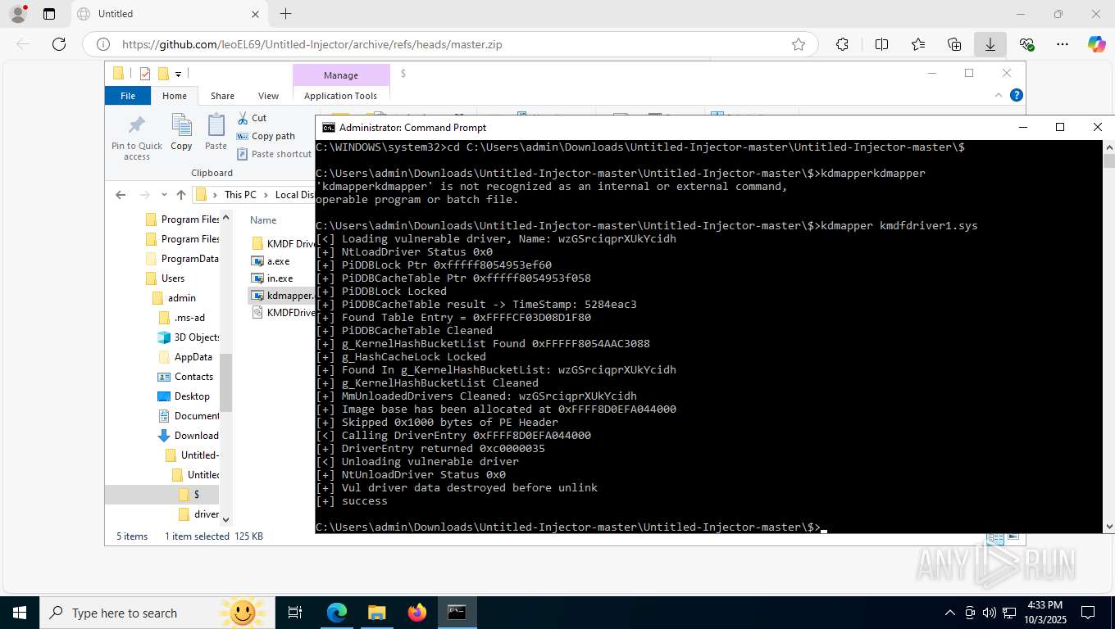Click the site information icon in address bar
Image resolution: width=1115 pixels, height=629 pixels.
pyautogui.click(x=103, y=44)
